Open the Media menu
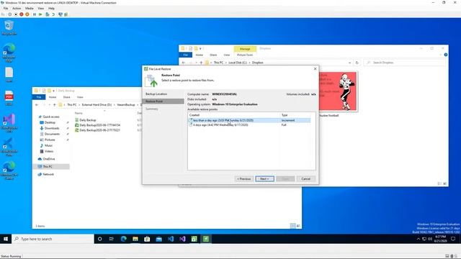The width and height of the screenshot is (461, 259). point(29,8)
